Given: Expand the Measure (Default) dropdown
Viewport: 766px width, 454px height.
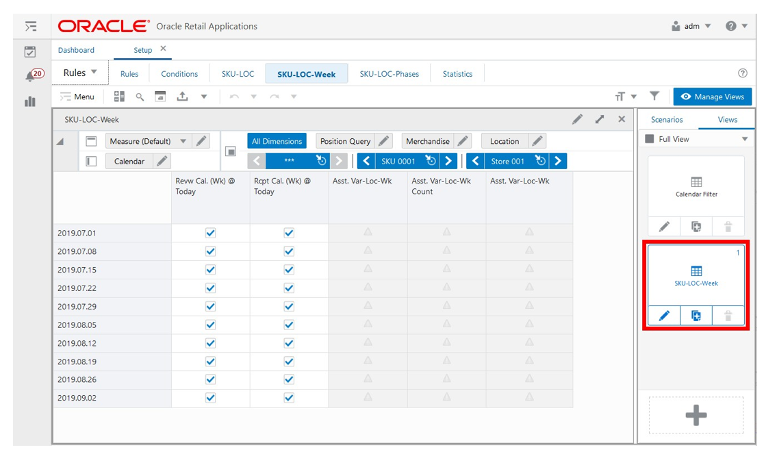Looking at the screenshot, I should pos(183,141).
